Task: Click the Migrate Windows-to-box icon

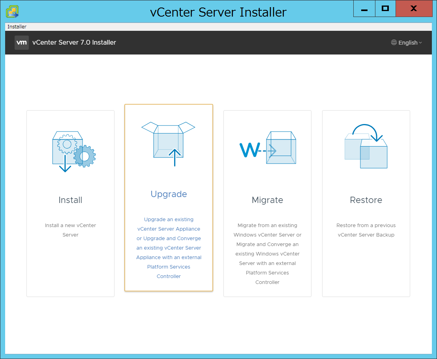Action: [268, 147]
